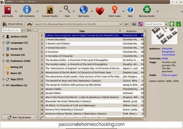183x129 pixels.
Task: Click the red heart donate icon
Action: click(x=100, y=11)
